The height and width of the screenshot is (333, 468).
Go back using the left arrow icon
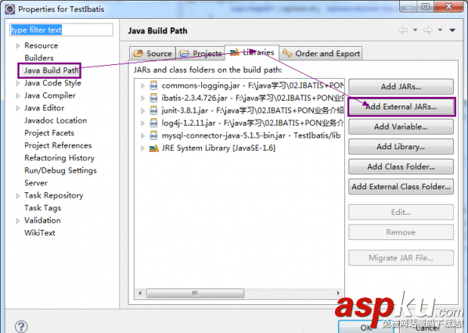403,30
